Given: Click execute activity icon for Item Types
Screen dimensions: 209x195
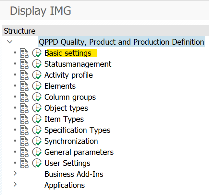Looking at the screenshot, I should point(37,119).
